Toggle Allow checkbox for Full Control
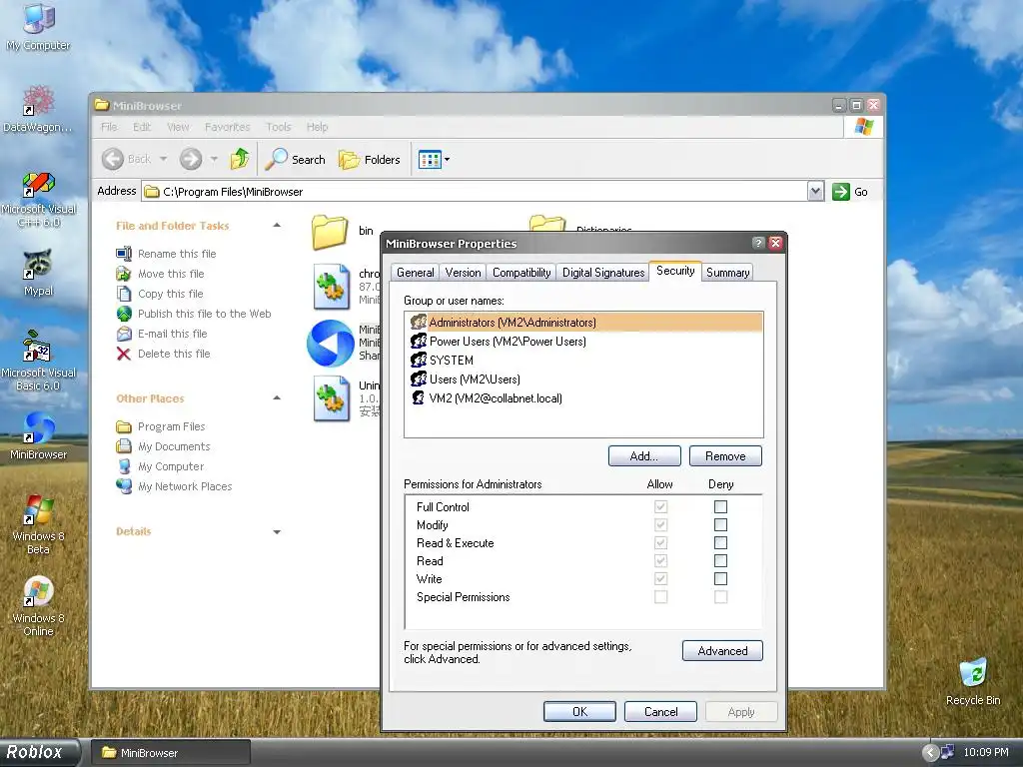The image size is (1023, 767). (x=661, y=506)
